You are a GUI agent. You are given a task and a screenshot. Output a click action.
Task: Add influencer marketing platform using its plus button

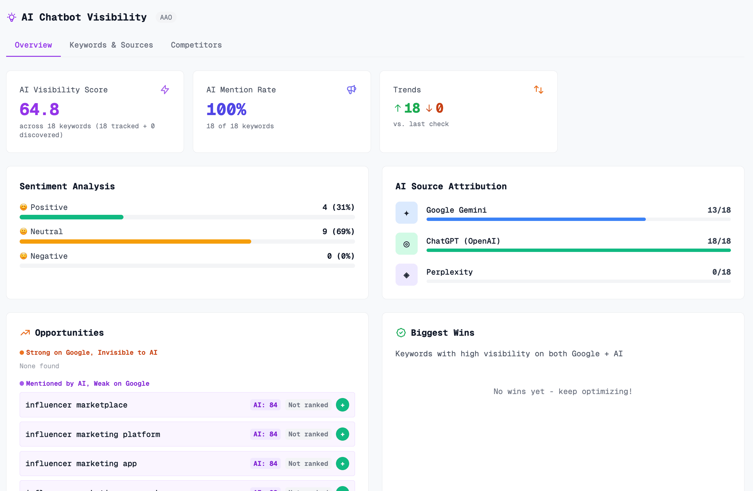pos(342,434)
